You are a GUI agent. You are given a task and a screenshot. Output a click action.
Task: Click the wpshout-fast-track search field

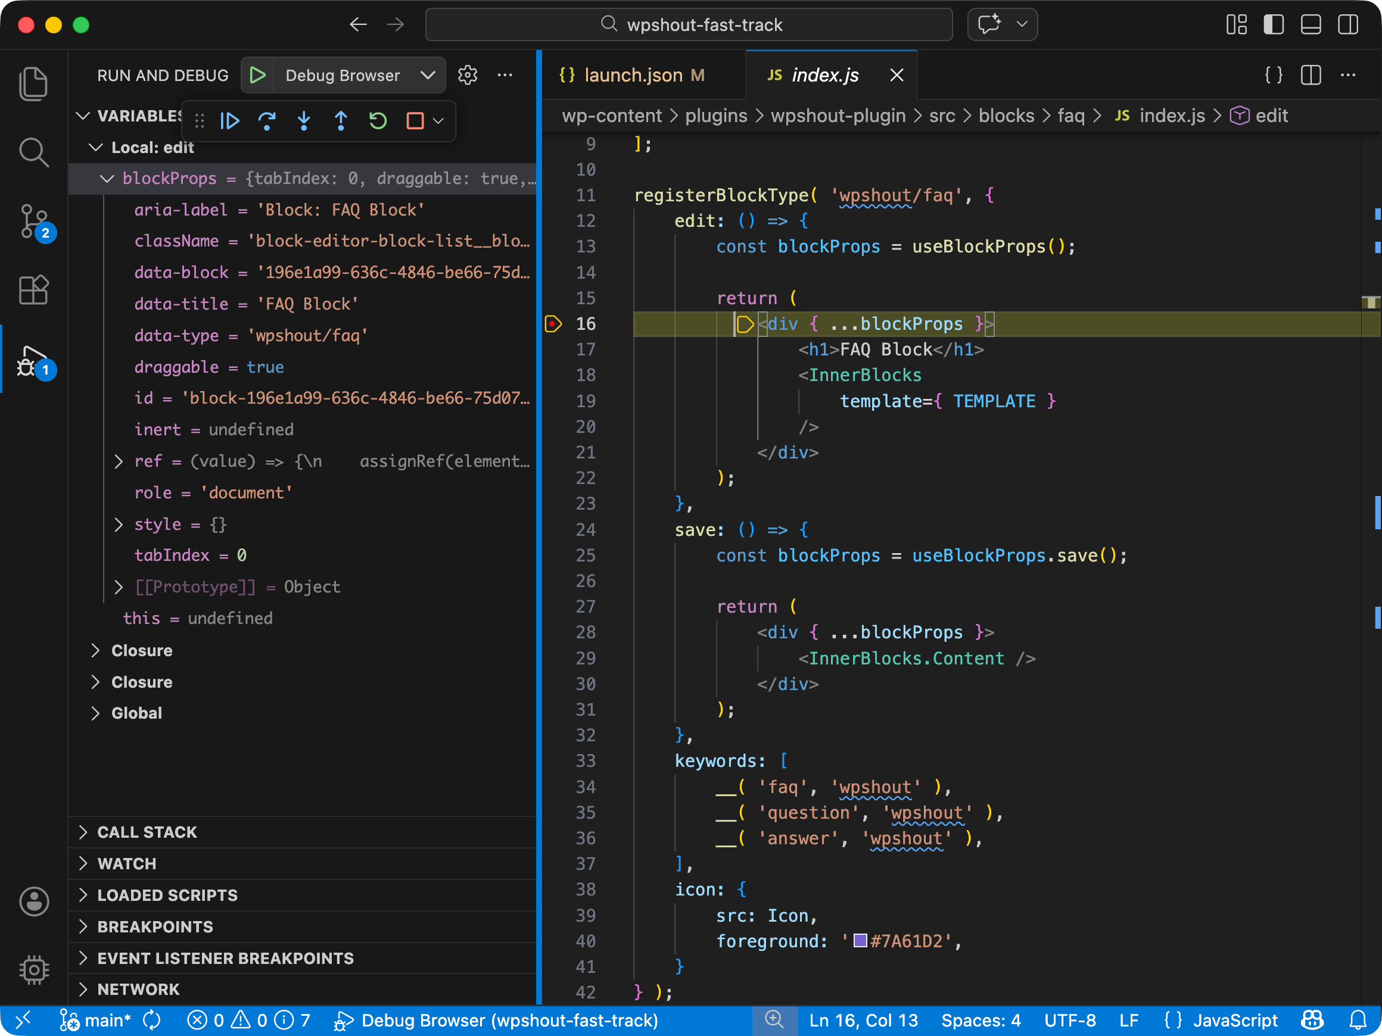pyautogui.click(x=689, y=25)
